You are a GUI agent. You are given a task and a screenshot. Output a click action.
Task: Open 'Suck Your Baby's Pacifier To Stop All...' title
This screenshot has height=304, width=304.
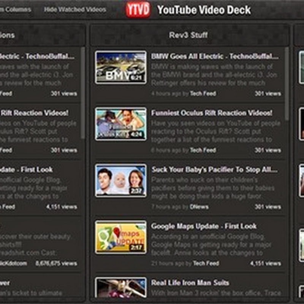(214, 169)
